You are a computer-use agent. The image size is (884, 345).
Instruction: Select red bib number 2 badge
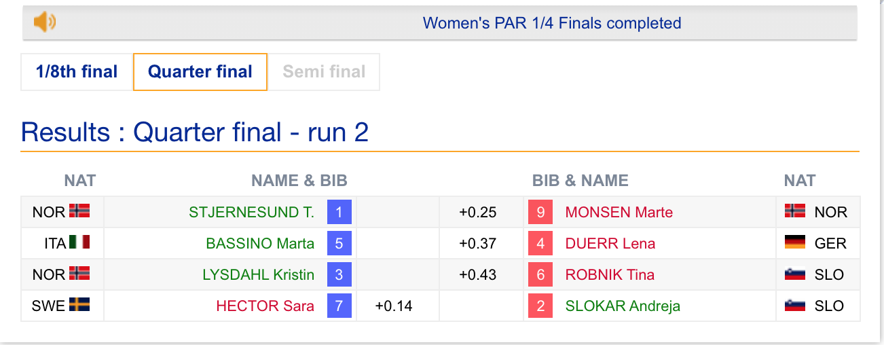point(540,306)
